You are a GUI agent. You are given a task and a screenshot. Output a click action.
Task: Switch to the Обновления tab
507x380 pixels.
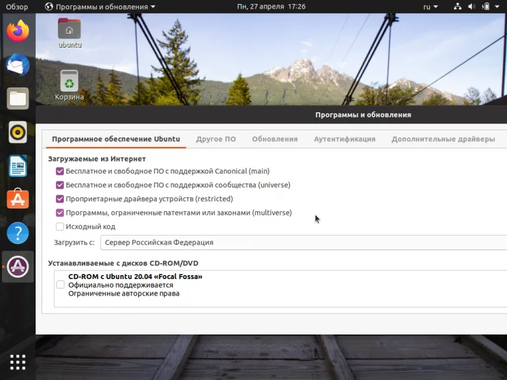pyautogui.click(x=275, y=139)
